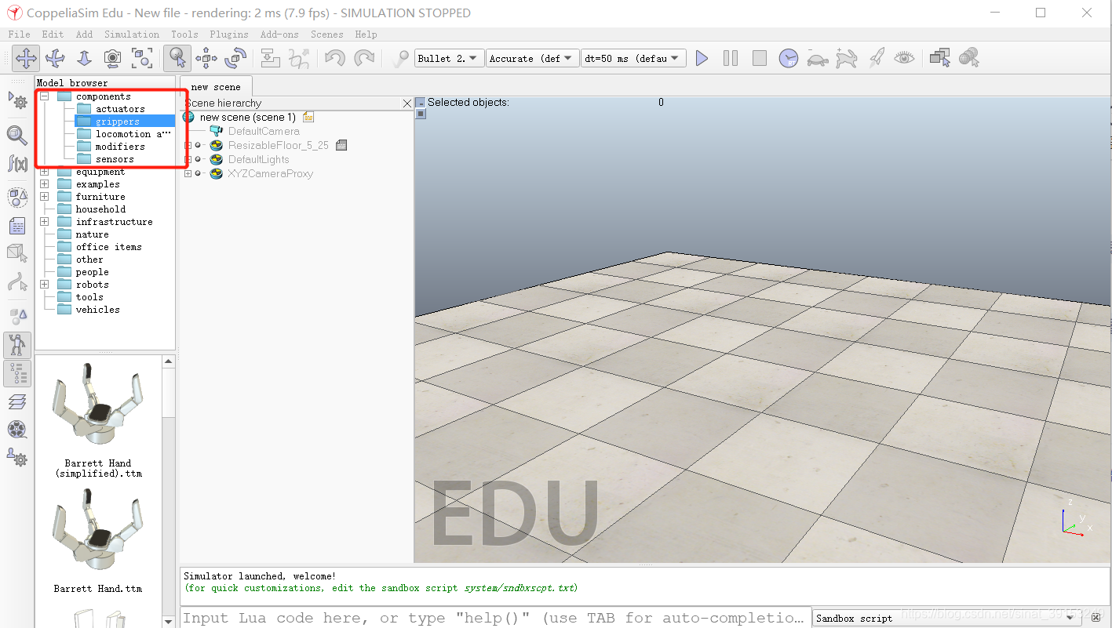Select the Barrett Hand (simplified).ttm thumbnail
1112x628 pixels.
(x=98, y=420)
